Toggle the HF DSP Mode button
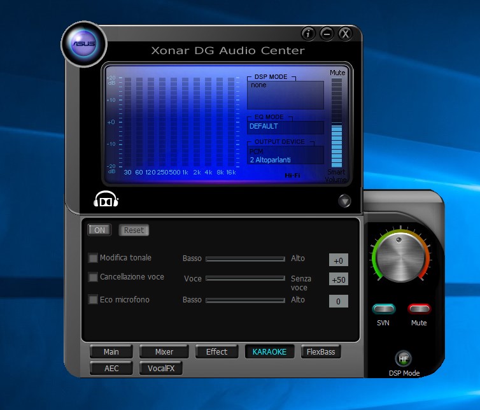Image resolution: width=480 pixels, height=410 pixels. [404, 358]
